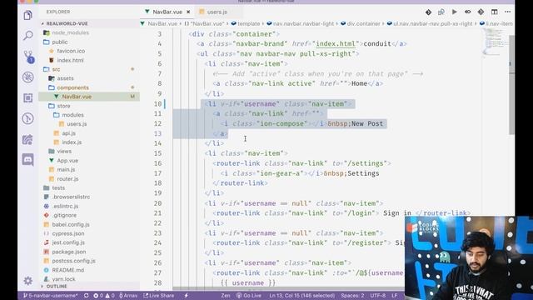Open .gitignore in the explorer

tap(64, 215)
